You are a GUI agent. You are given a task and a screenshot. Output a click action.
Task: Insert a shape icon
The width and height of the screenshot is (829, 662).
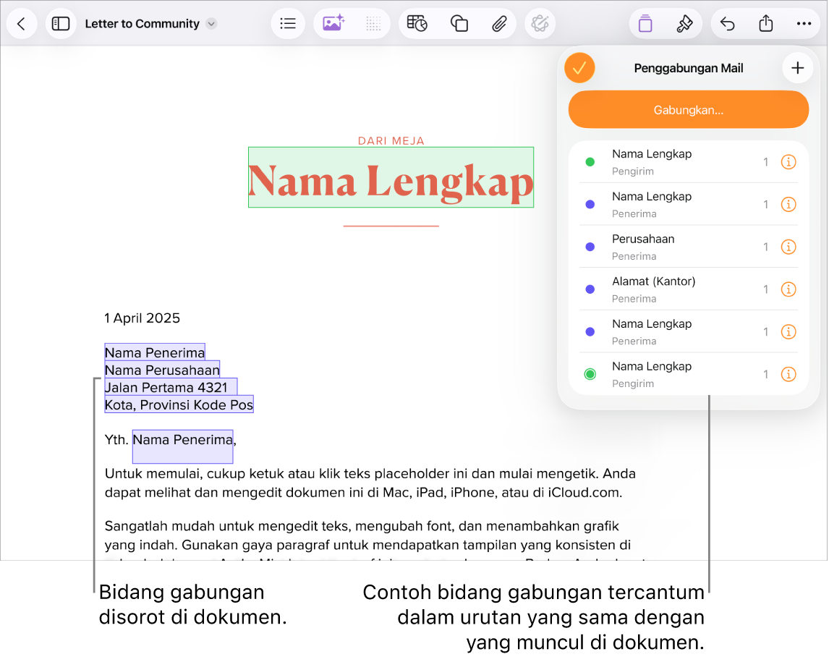tap(459, 24)
